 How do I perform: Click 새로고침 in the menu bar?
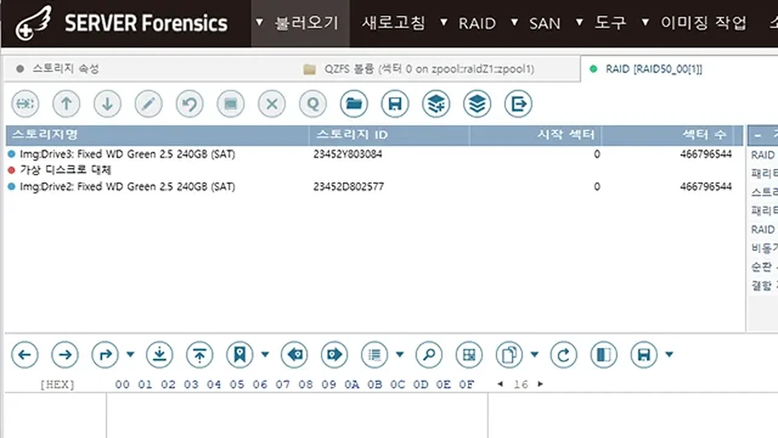click(394, 23)
